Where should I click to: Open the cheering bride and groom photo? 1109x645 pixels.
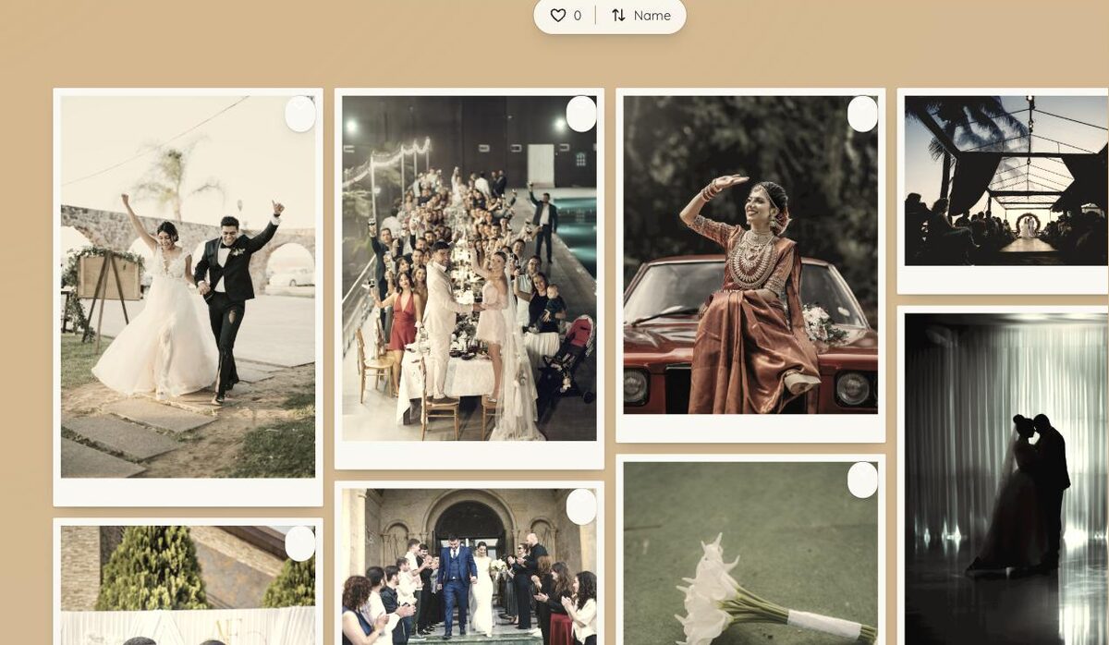point(188,286)
